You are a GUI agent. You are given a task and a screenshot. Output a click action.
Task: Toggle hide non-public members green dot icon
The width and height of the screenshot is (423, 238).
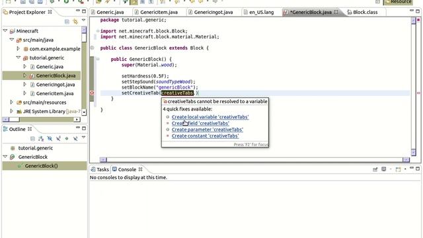click(x=67, y=139)
